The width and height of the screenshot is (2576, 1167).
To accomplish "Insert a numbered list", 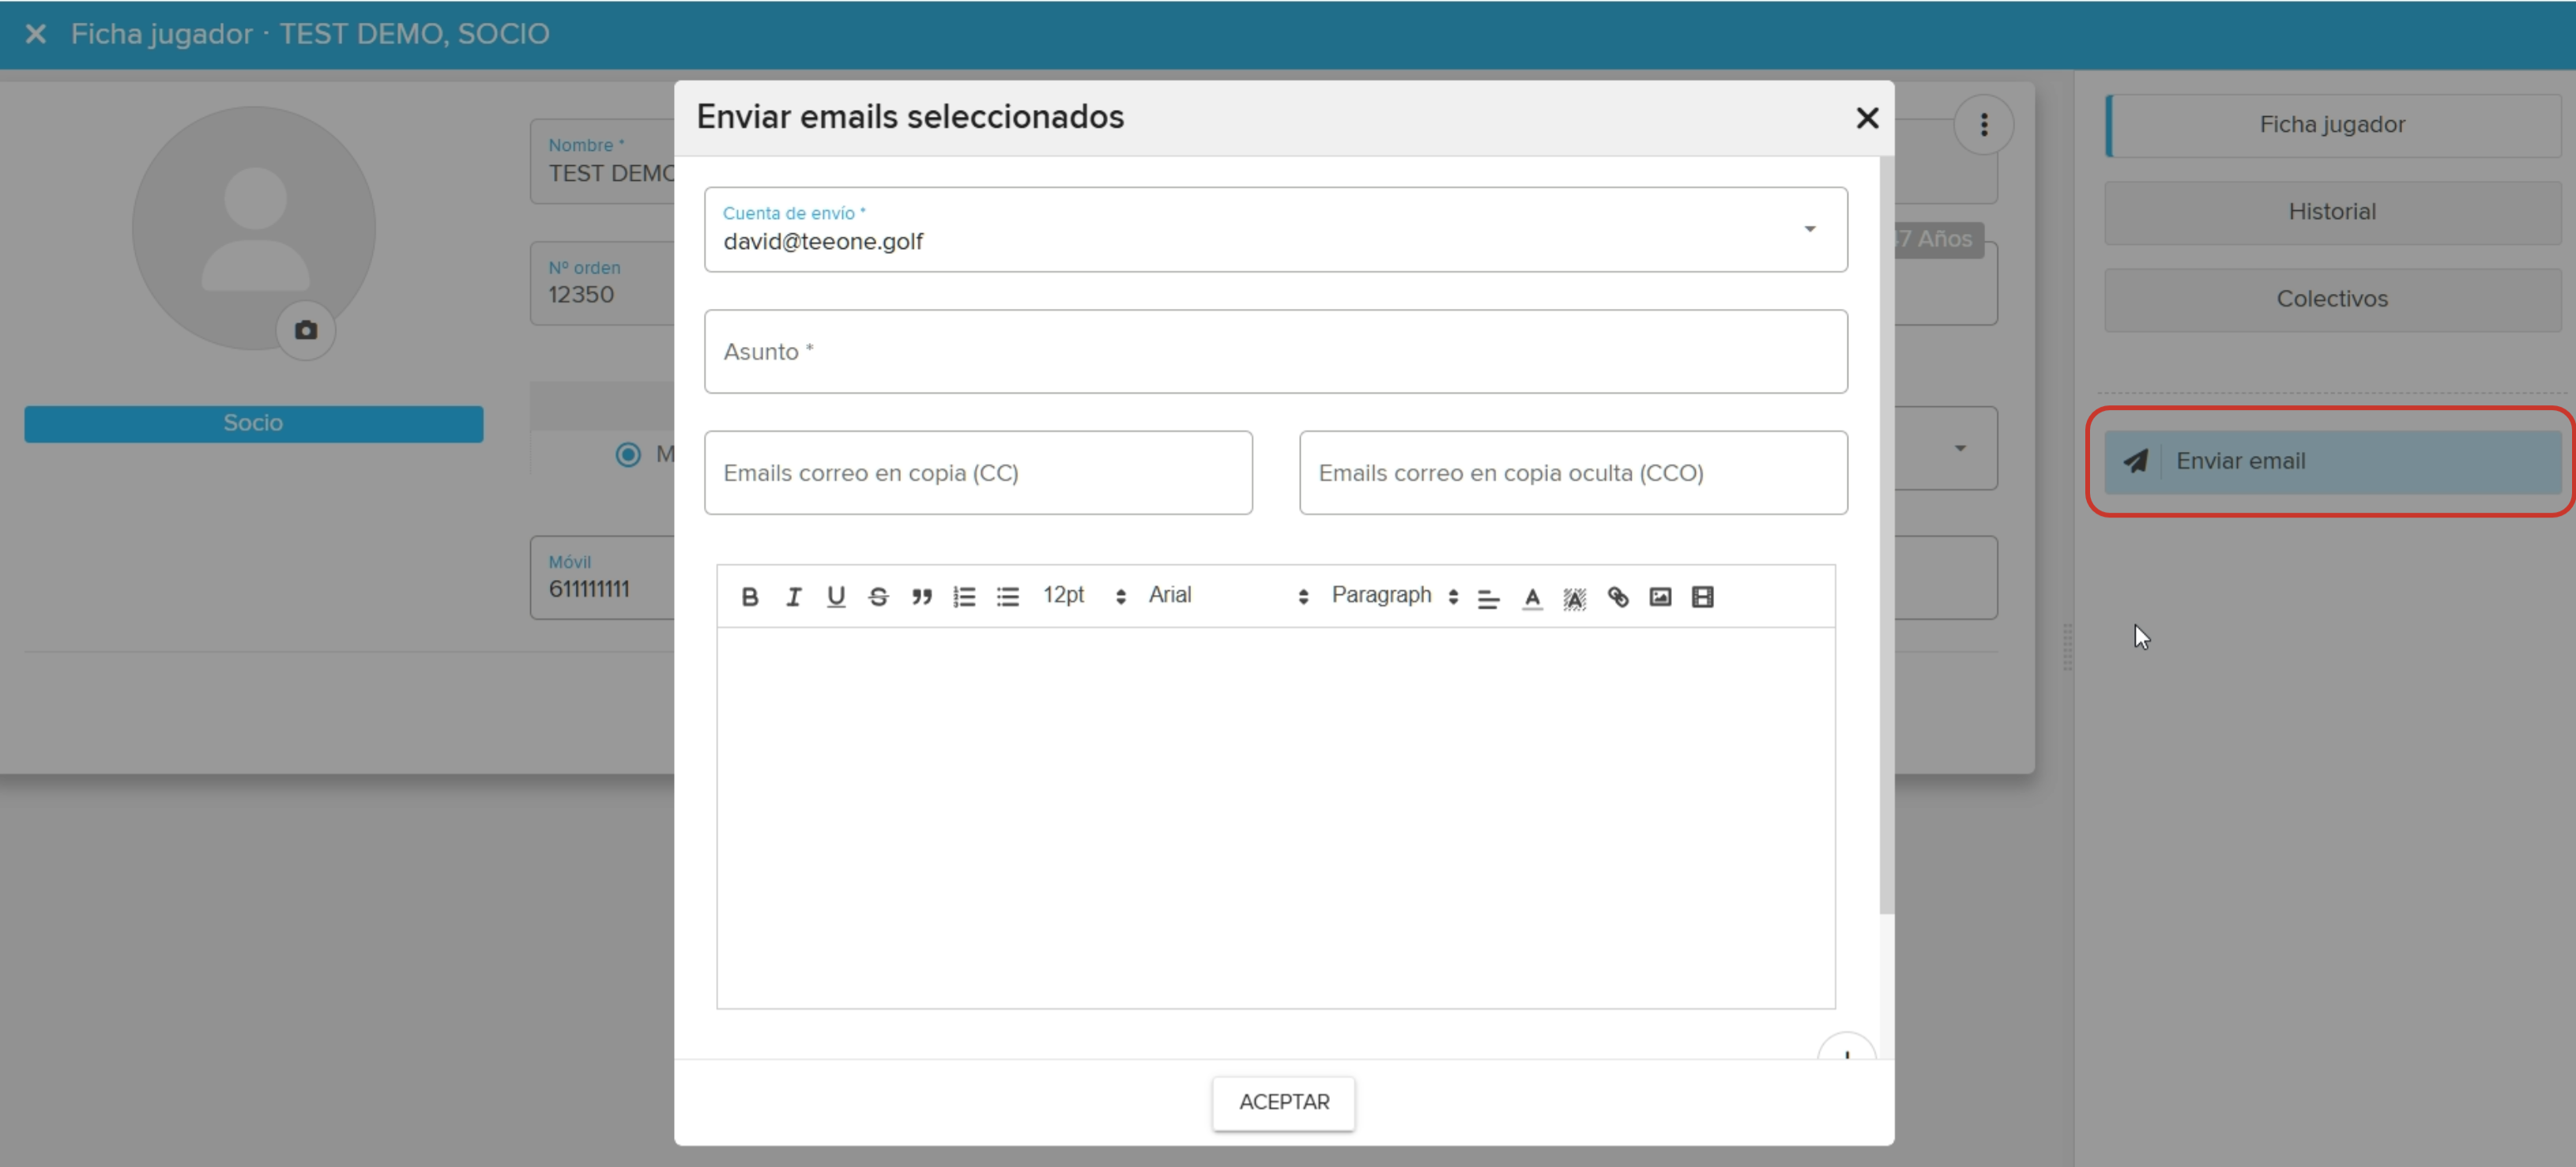I will click(965, 597).
